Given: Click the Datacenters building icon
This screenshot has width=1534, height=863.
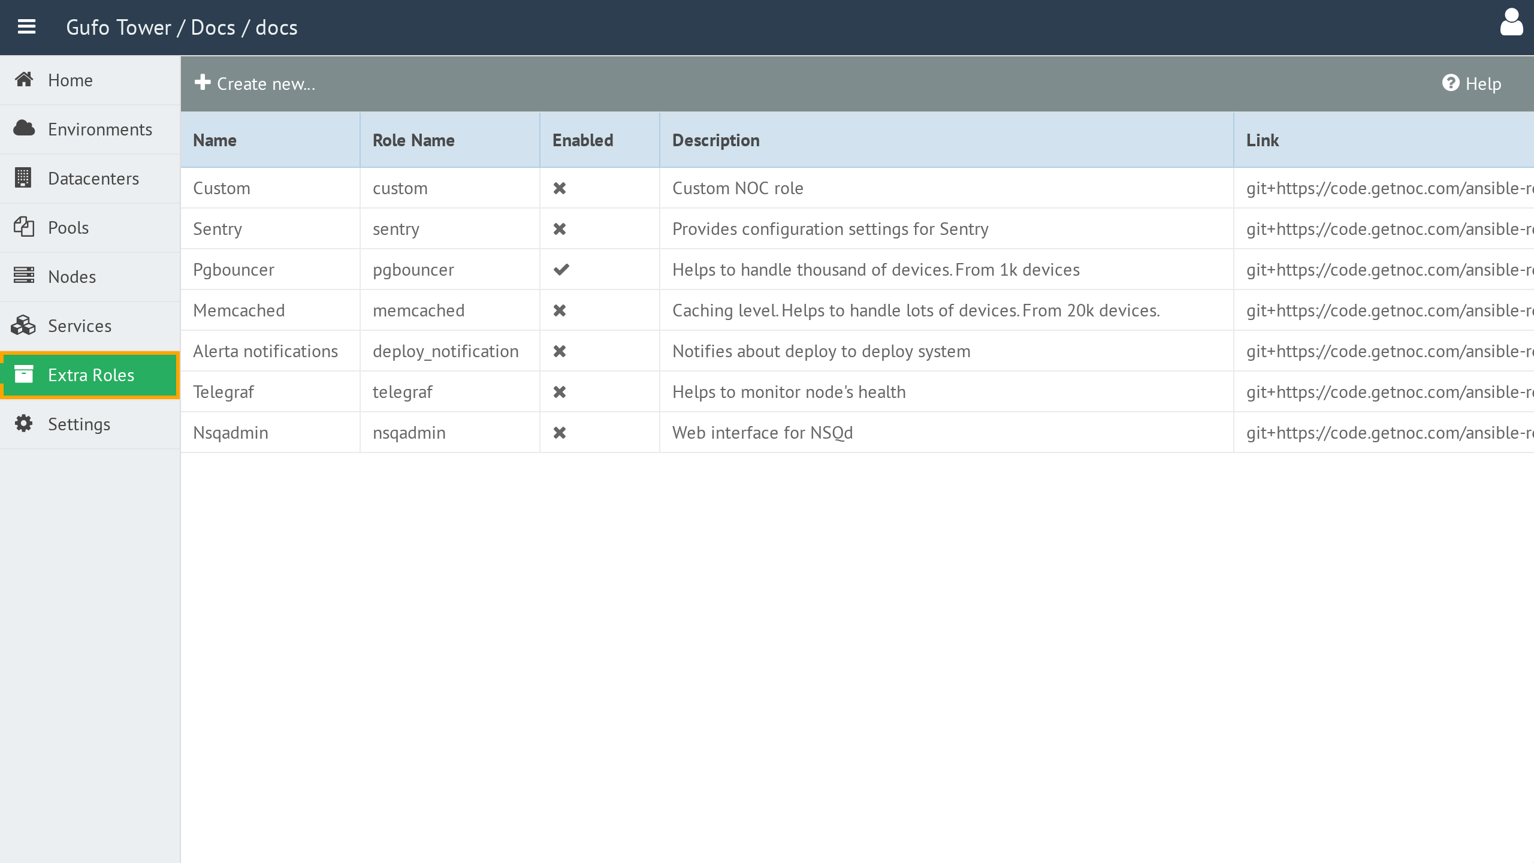Looking at the screenshot, I should click(x=23, y=177).
